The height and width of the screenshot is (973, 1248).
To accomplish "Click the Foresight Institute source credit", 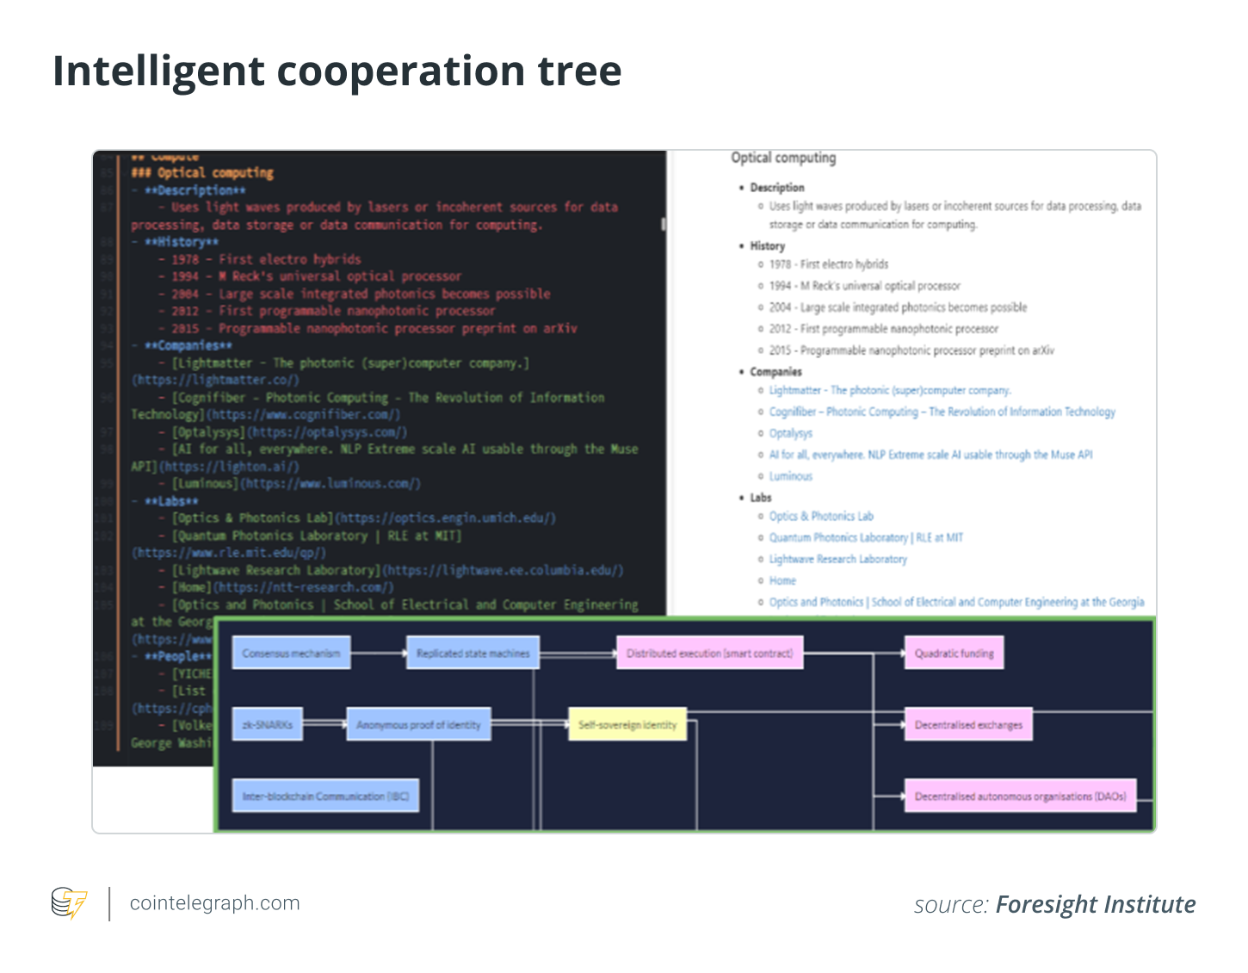I will (x=1095, y=904).
